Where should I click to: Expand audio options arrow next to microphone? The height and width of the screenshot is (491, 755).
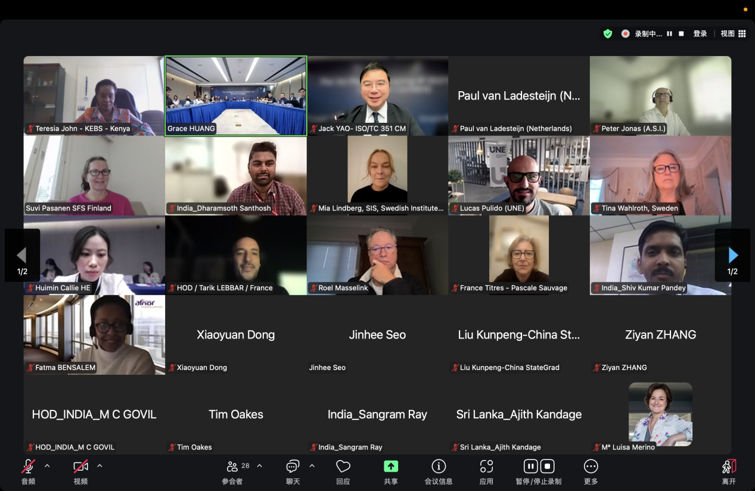click(47, 466)
